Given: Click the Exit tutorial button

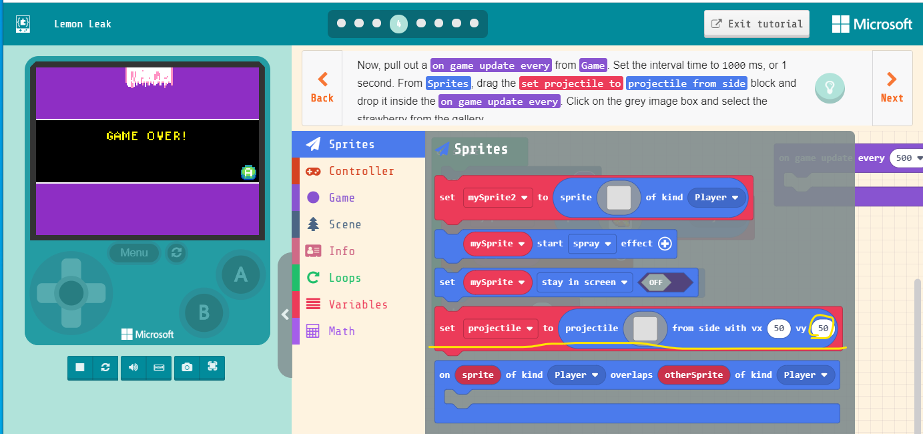Looking at the screenshot, I should click(x=756, y=23).
